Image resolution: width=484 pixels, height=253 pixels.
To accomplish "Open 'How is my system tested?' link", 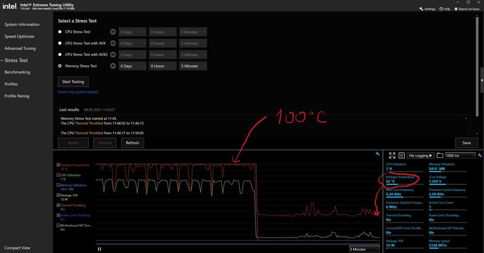I will coord(78,92).
